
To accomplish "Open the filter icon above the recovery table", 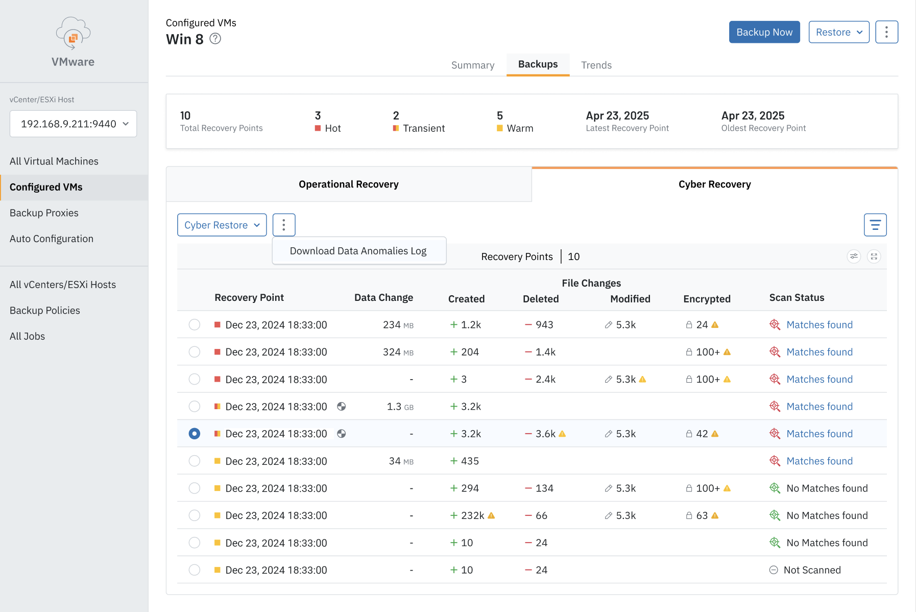I will click(875, 225).
